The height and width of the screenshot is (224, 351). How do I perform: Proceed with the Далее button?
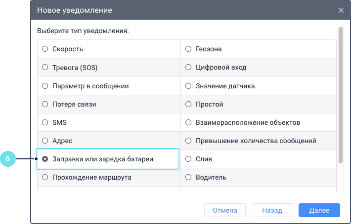(x=319, y=210)
